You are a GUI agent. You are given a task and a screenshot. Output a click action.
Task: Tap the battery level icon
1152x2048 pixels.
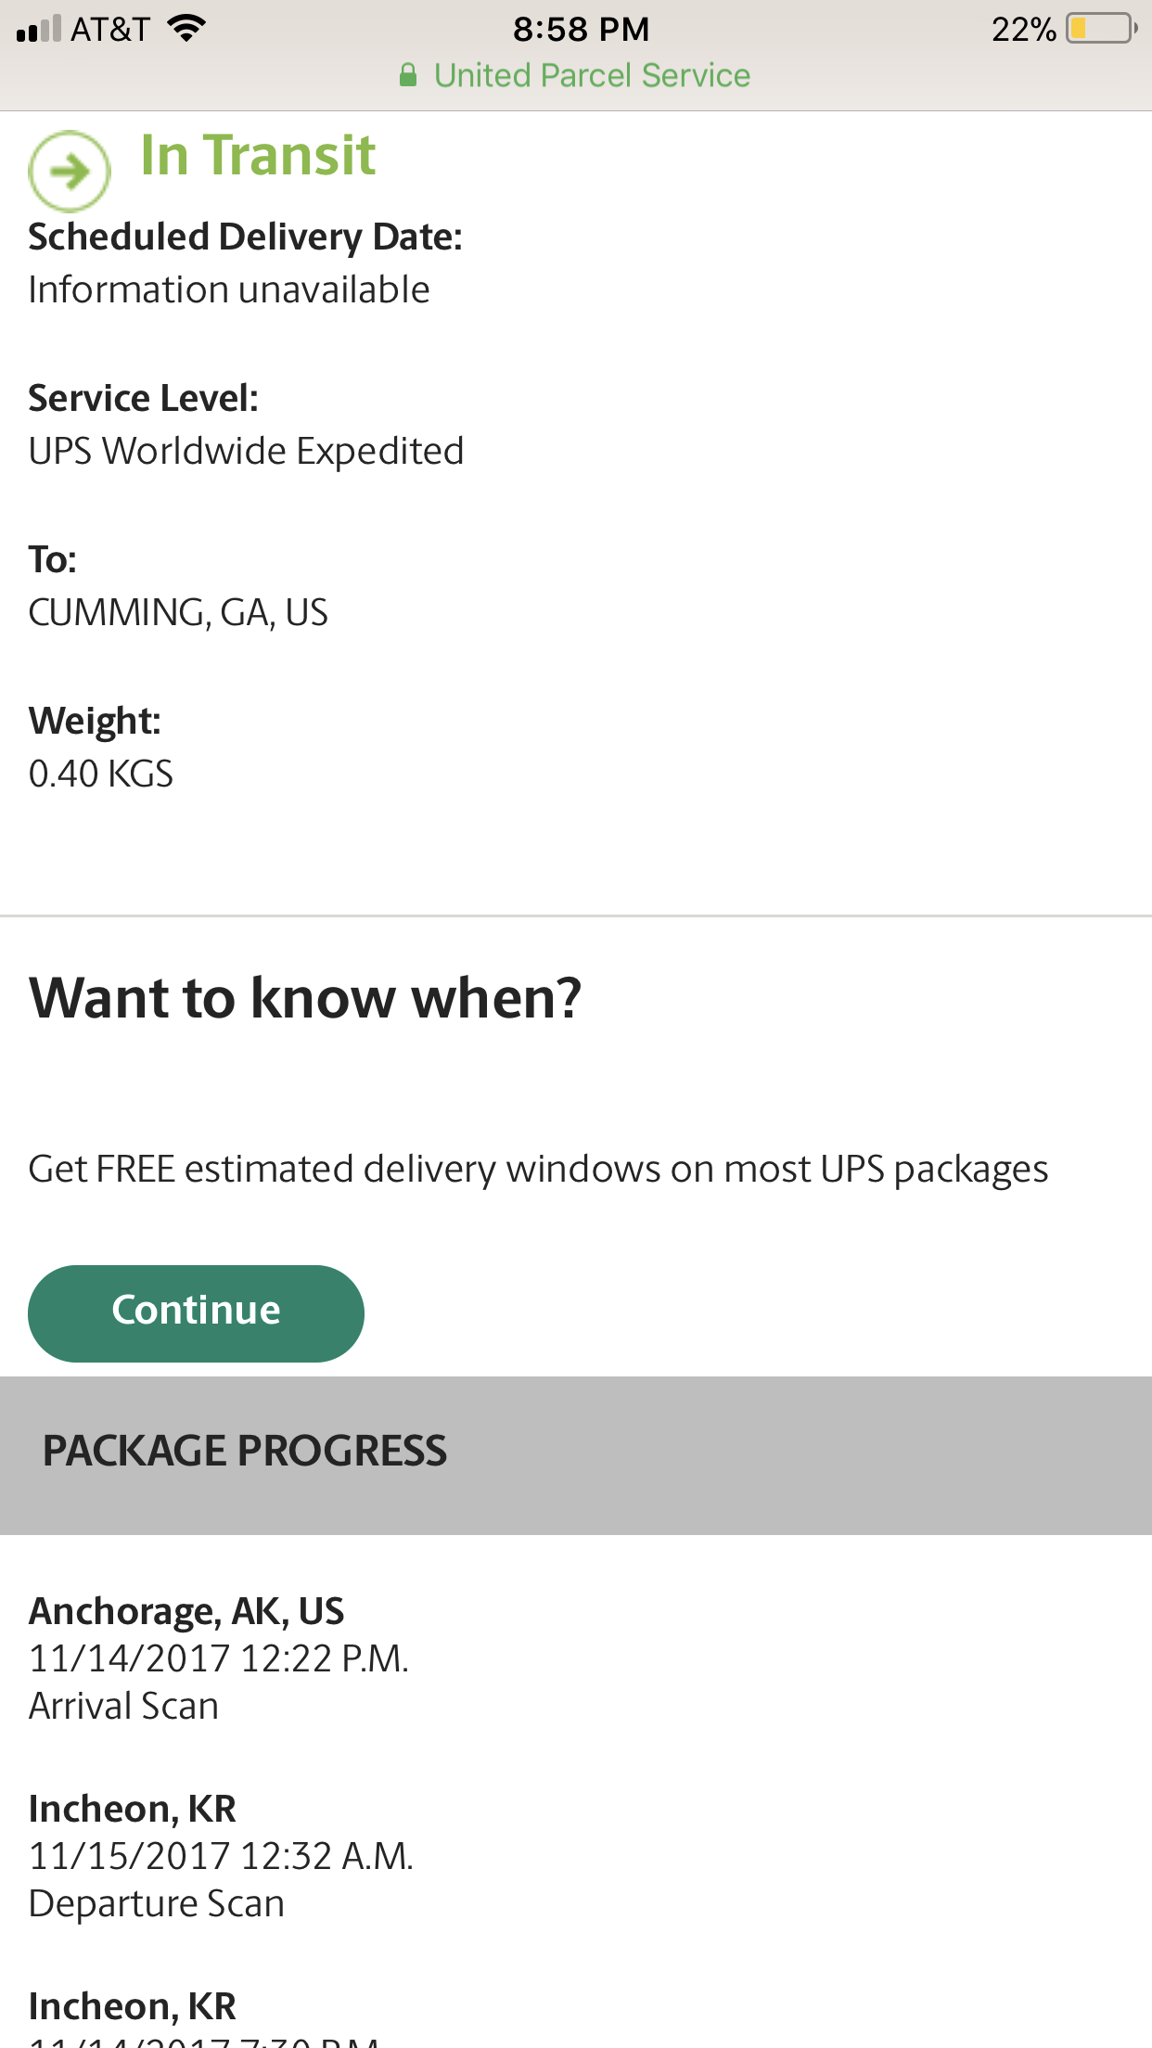pos(1101,29)
